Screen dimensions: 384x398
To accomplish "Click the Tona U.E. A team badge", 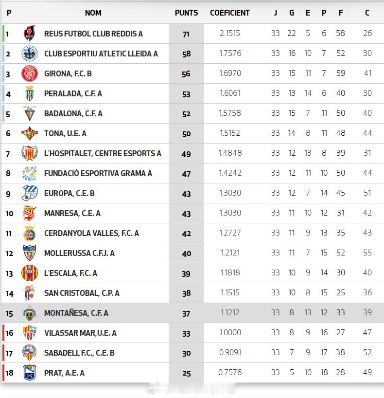I will 30,133.
